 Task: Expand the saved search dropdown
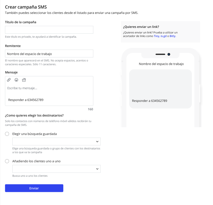(x=56, y=141)
